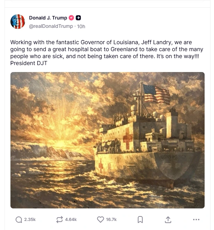Viewport: 214px width, 230px height.
Task: Click the large red cross on ship
Action: point(128,138)
